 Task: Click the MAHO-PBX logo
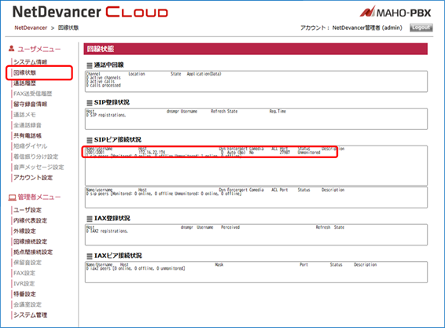(395, 12)
